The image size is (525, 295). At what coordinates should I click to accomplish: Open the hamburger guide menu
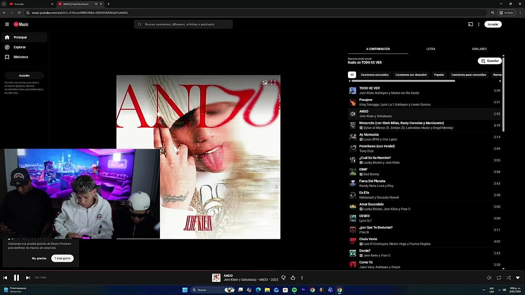coord(7,24)
